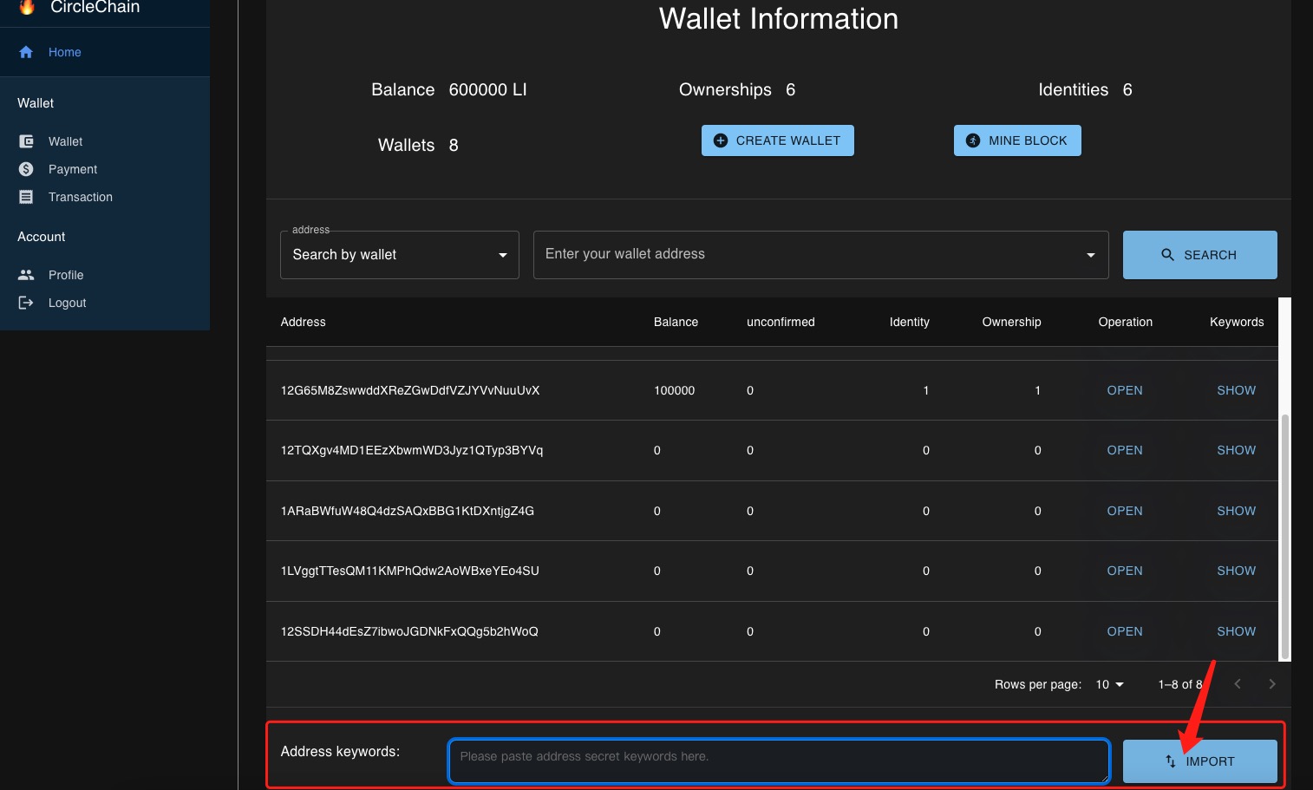Click the Transaction list icon
Image resolution: width=1313 pixels, height=790 pixels.
coord(26,197)
